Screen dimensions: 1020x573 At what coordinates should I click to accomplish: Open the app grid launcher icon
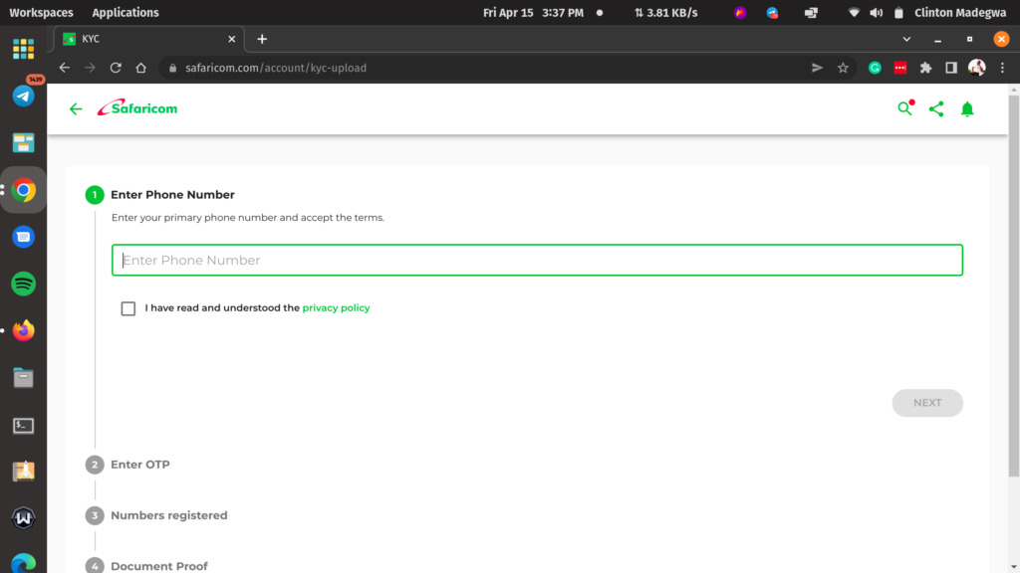[x=24, y=49]
